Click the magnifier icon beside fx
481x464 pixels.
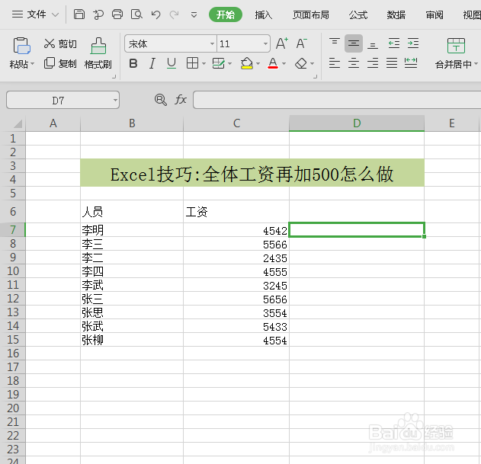[x=161, y=100]
